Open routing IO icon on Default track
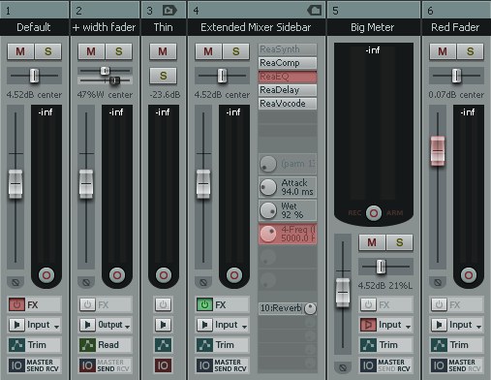Screen dimensions: 491x380 (x=16, y=365)
